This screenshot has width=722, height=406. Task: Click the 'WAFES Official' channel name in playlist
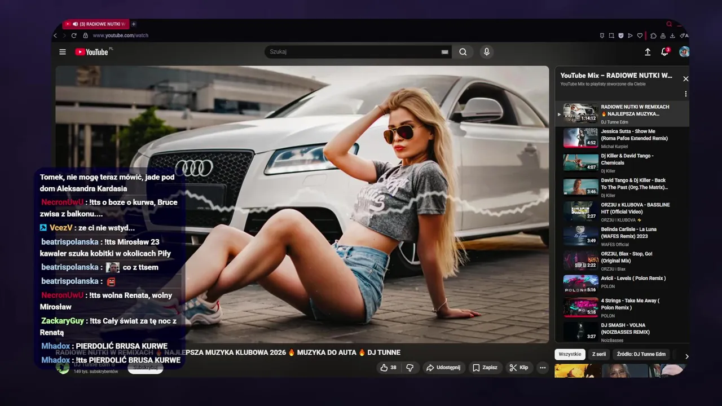tap(615, 245)
